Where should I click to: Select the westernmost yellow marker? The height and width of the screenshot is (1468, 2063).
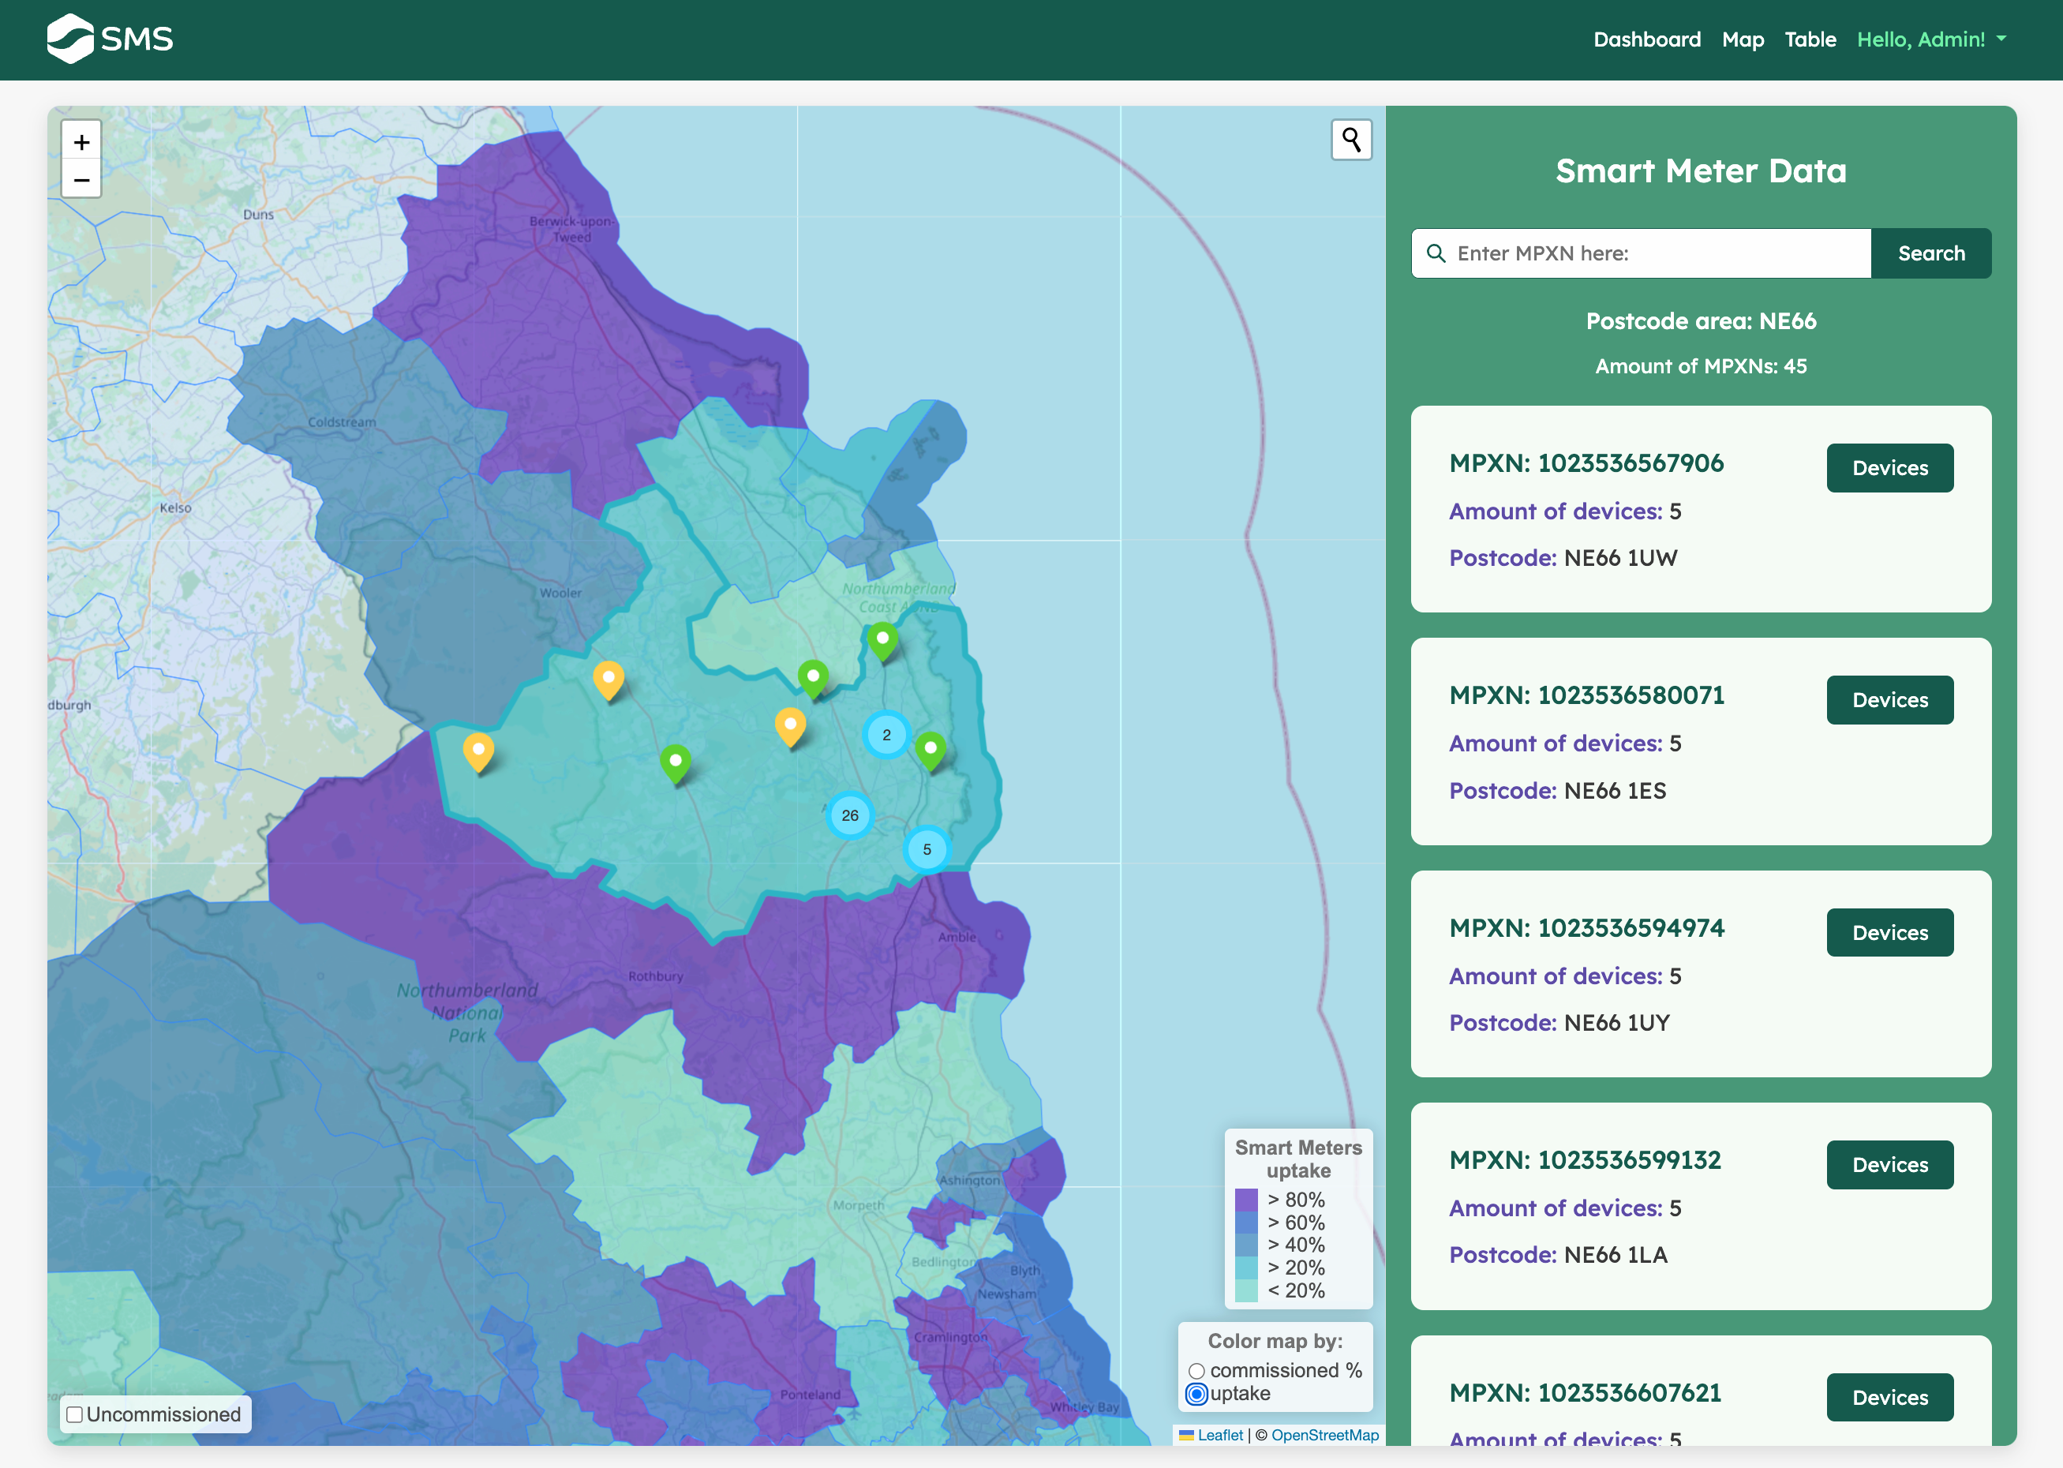click(x=478, y=752)
